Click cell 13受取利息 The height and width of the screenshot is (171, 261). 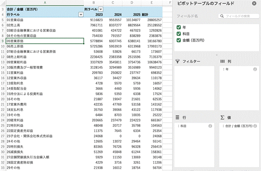pyautogui.click(x=45, y=83)
